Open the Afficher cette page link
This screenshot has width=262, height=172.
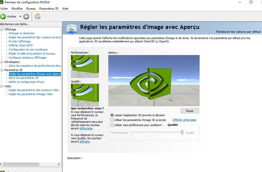click(x=184, y=120)
